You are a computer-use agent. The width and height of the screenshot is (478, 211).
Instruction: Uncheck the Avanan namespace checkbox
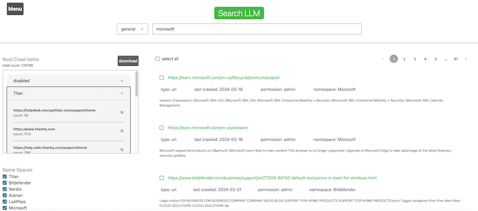click(x=5, y=196)
